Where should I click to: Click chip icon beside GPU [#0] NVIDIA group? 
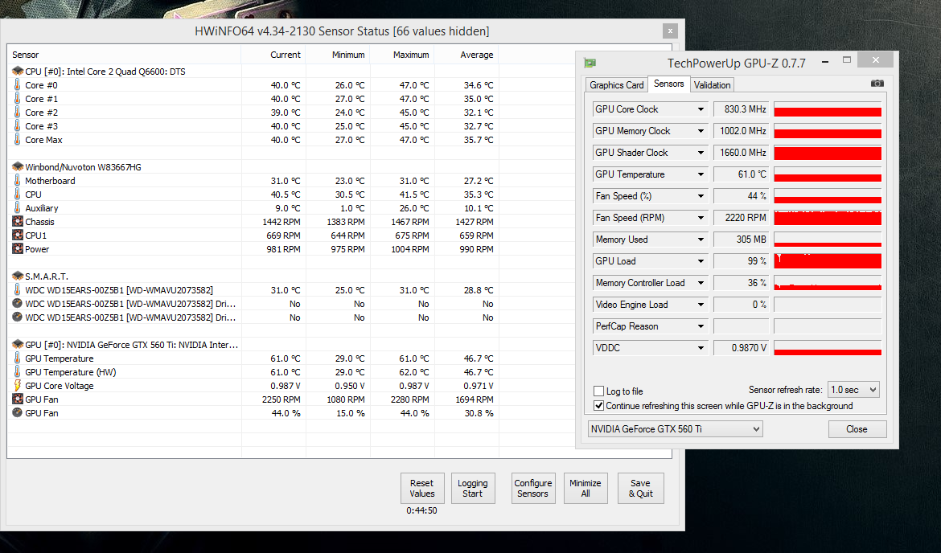click(x=18, y=344)
